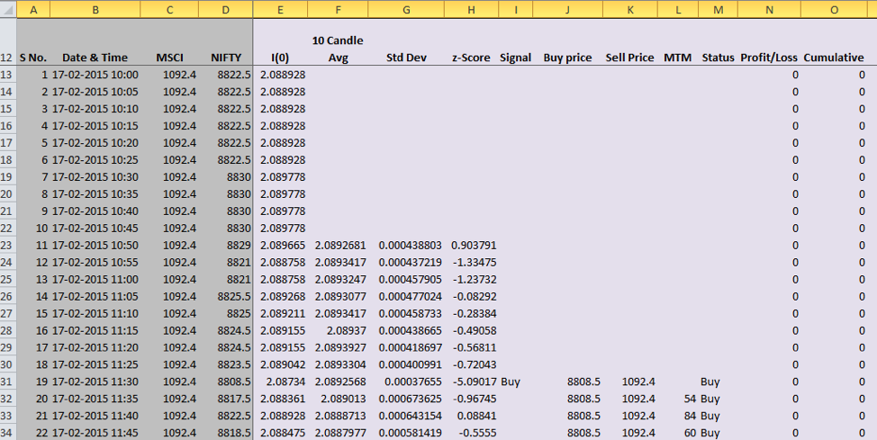Select date cell '17-02-2015 10:30'
Image resolution: width=877 pixels, height=440 pixels.
point(95,176)
